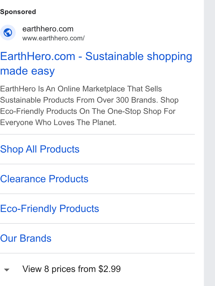Viewport: 215px width, 286px height.
Task: Go to Clearance Products
Action: click(x=44, y=179)
